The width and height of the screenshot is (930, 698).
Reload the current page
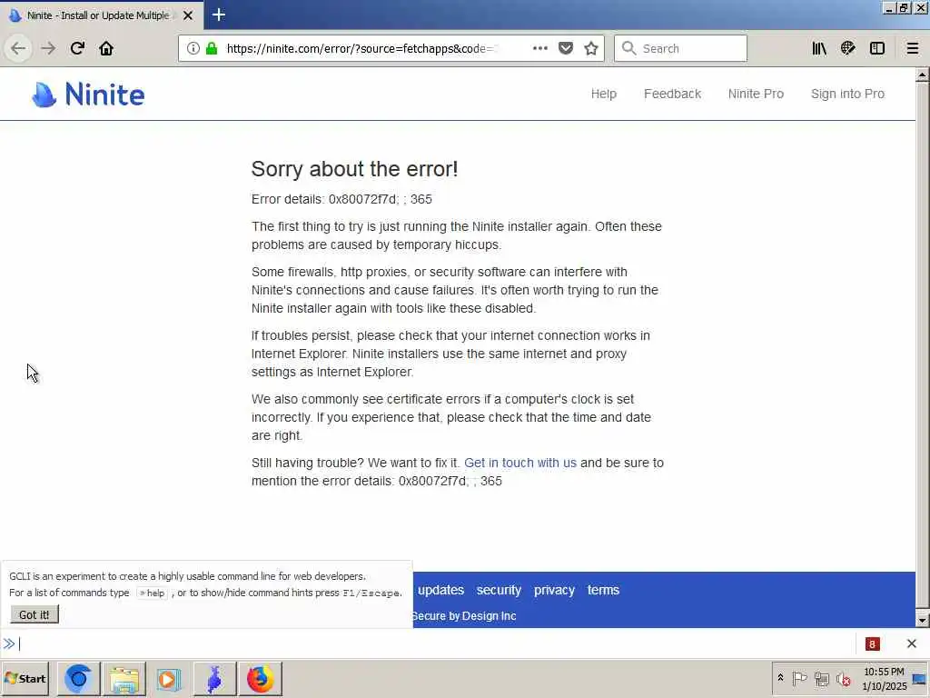point(77,48)
